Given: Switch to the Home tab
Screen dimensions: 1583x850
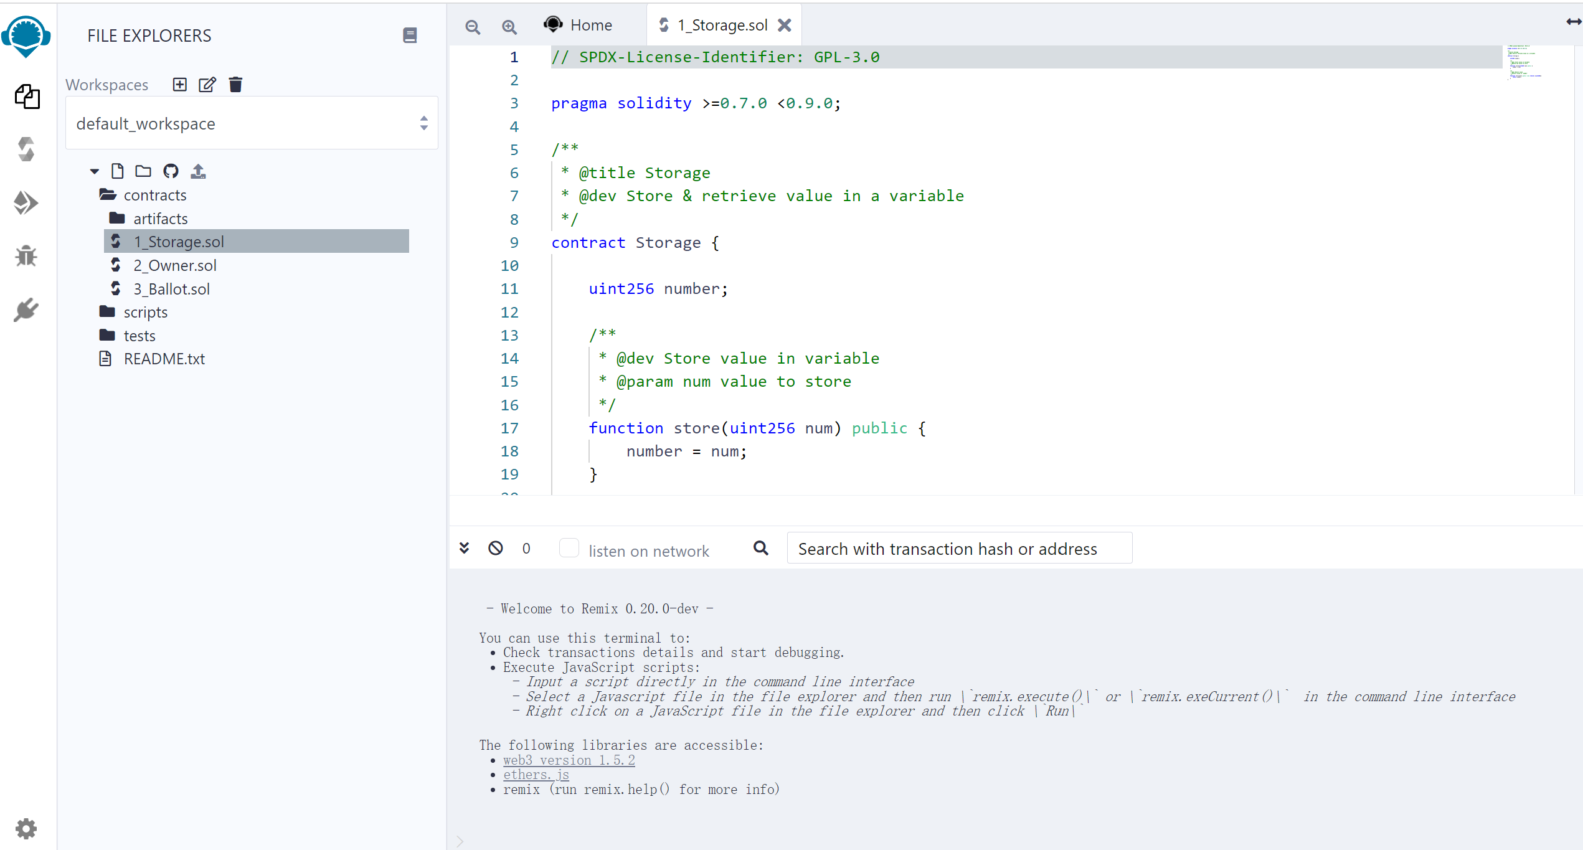Looking at the screenshot, I should point(579,25).
